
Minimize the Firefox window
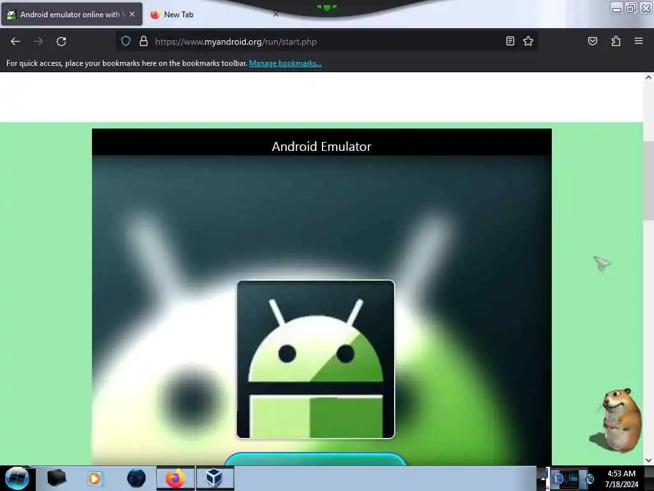click(616, 8)
